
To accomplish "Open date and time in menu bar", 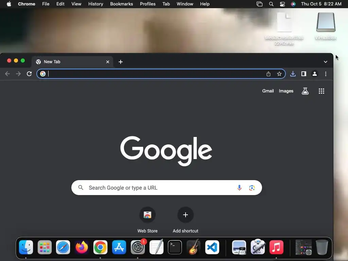I will (x=321, y=4).
